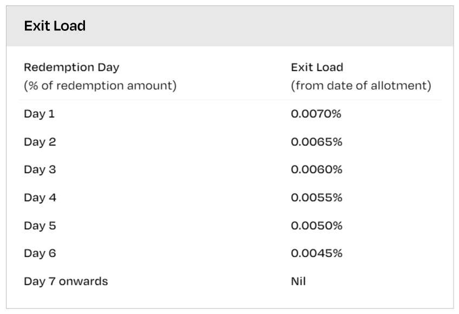Click the Day 7 onwards row label

tap(65, 282)
